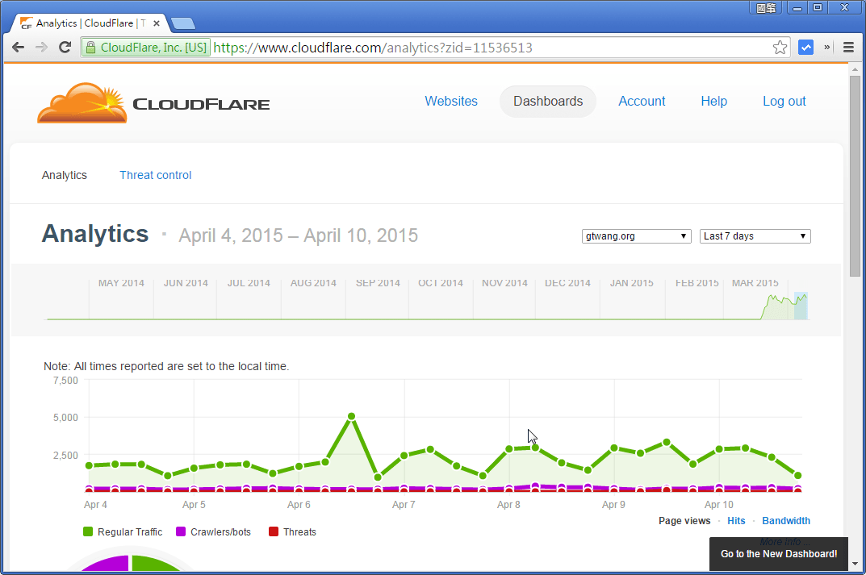Expand the browser toolbar overflow chevron
This screenshot has width=866, height=575.
[x=826, y=47]
